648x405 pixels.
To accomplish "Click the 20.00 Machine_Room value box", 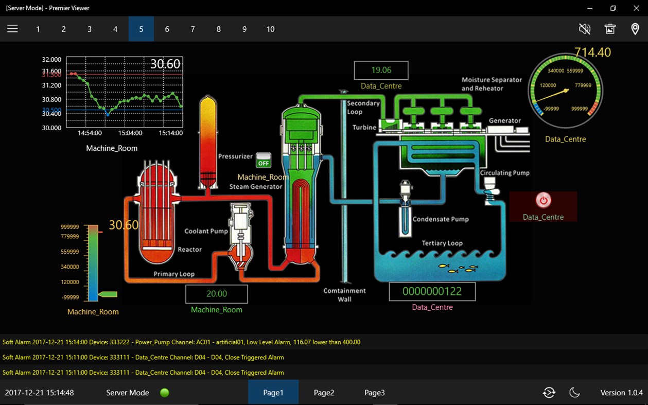I will pyautogui.click(x=217, y=294).
